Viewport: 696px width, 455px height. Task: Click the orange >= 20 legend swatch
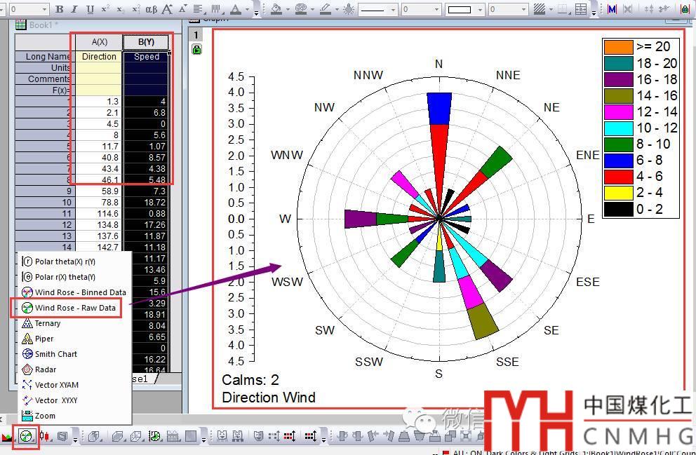click(618, 47)
